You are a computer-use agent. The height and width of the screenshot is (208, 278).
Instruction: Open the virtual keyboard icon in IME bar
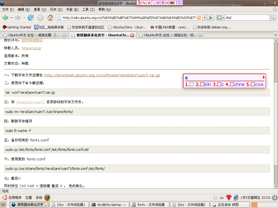click(172, 3)
